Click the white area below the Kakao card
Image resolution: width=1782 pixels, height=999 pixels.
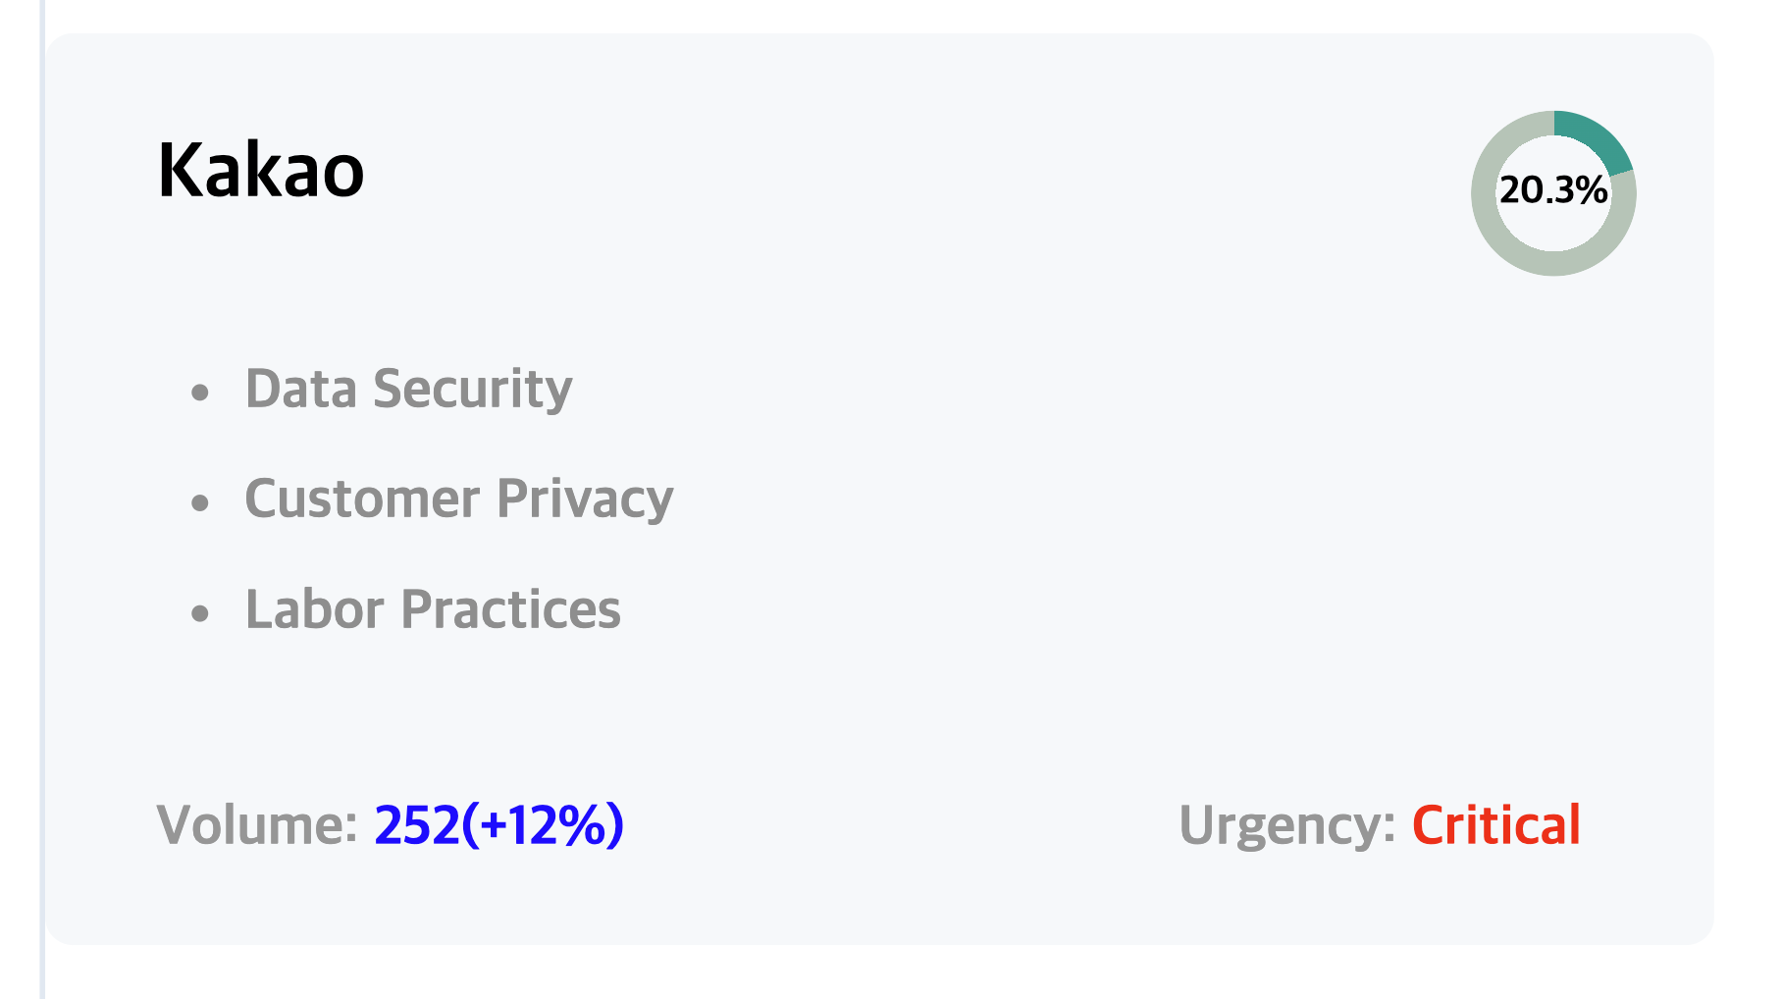coord(883,973)
